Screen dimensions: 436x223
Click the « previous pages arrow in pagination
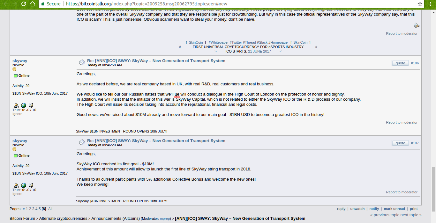click(24, 209)
